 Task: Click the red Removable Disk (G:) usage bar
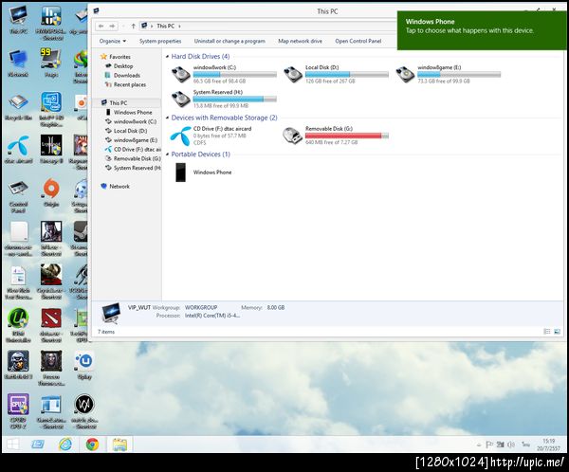(346, 136)
